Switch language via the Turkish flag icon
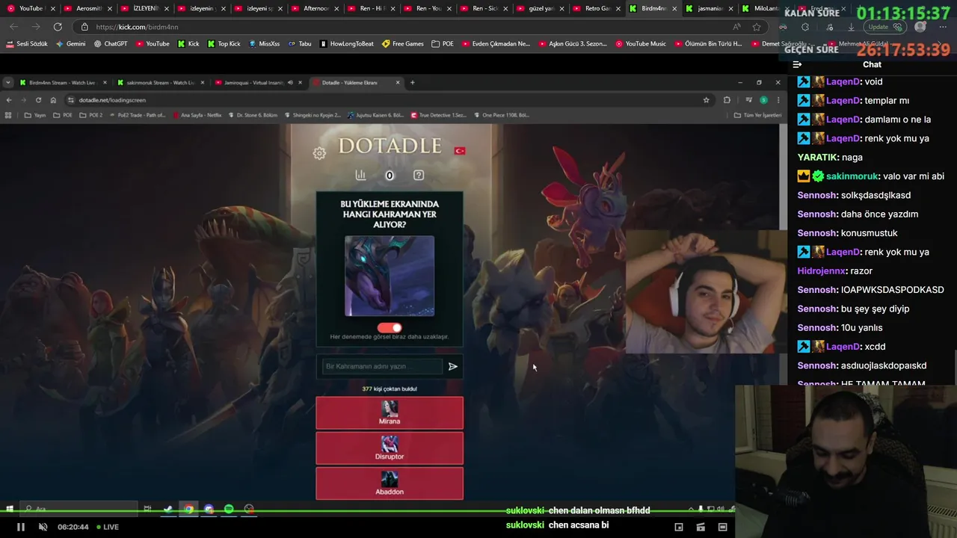The width and height of the screenshot is (957, 538). [460, 151]
